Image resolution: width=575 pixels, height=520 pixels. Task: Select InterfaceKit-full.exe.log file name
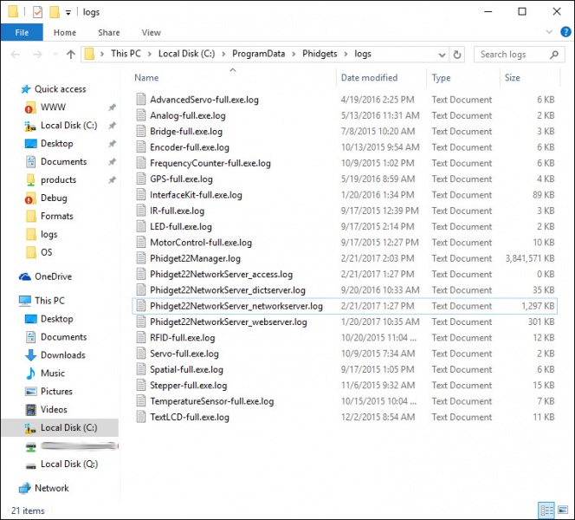(x=196, y=195)
